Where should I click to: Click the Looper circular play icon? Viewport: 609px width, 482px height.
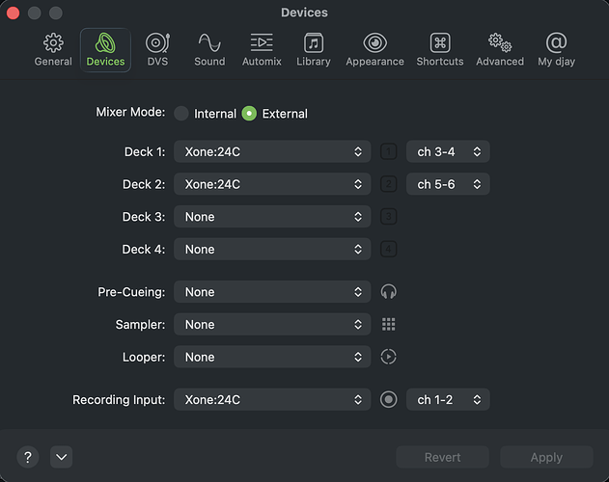[x=388, y=357]
